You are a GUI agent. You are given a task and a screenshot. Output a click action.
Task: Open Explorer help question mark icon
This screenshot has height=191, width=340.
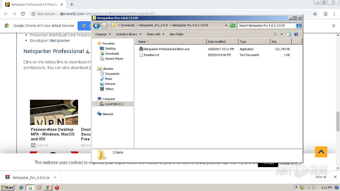tap(296, 34)
